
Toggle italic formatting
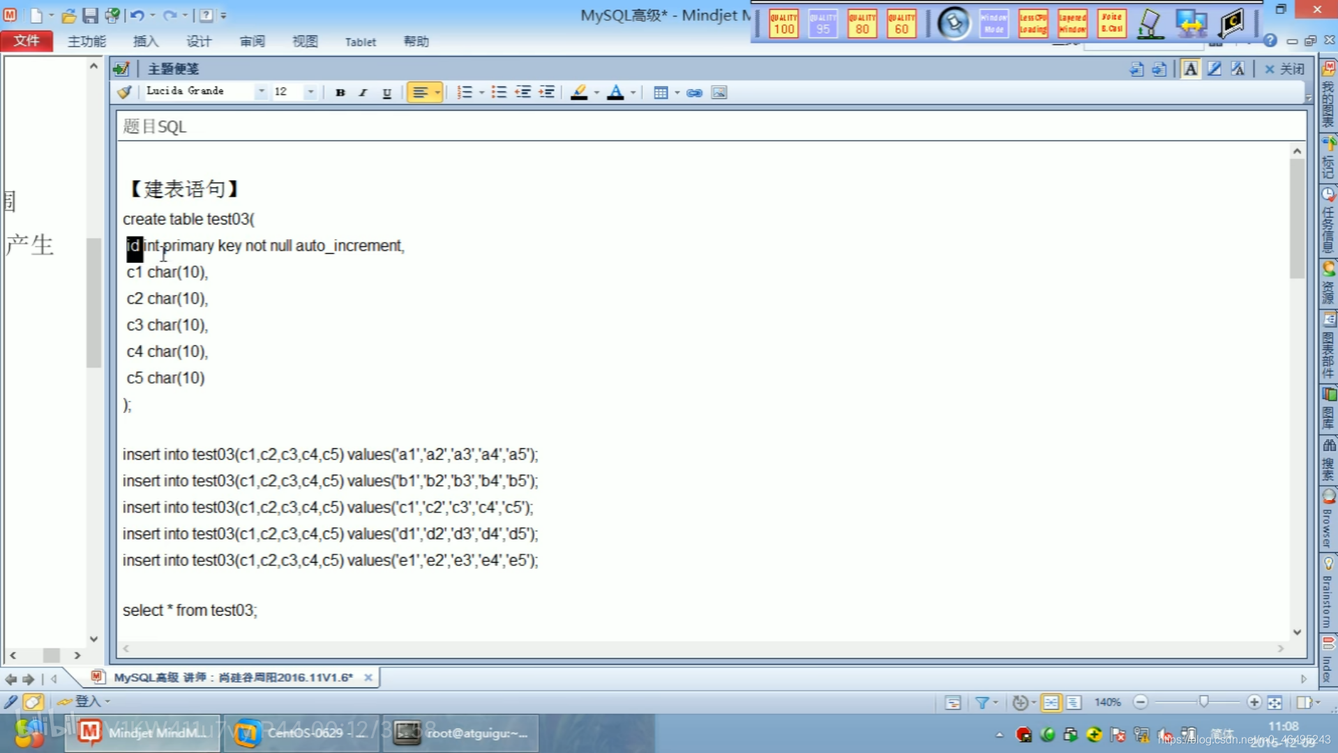(363, 92)
